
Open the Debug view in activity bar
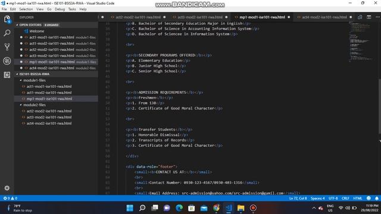pyautogui.click(x=7, y=61)
